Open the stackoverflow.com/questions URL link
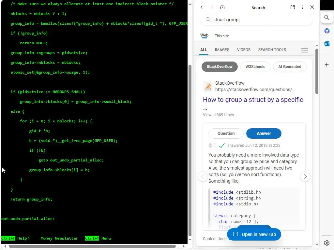The height and width of the screenshot is (250, 334). click(255, 90)
